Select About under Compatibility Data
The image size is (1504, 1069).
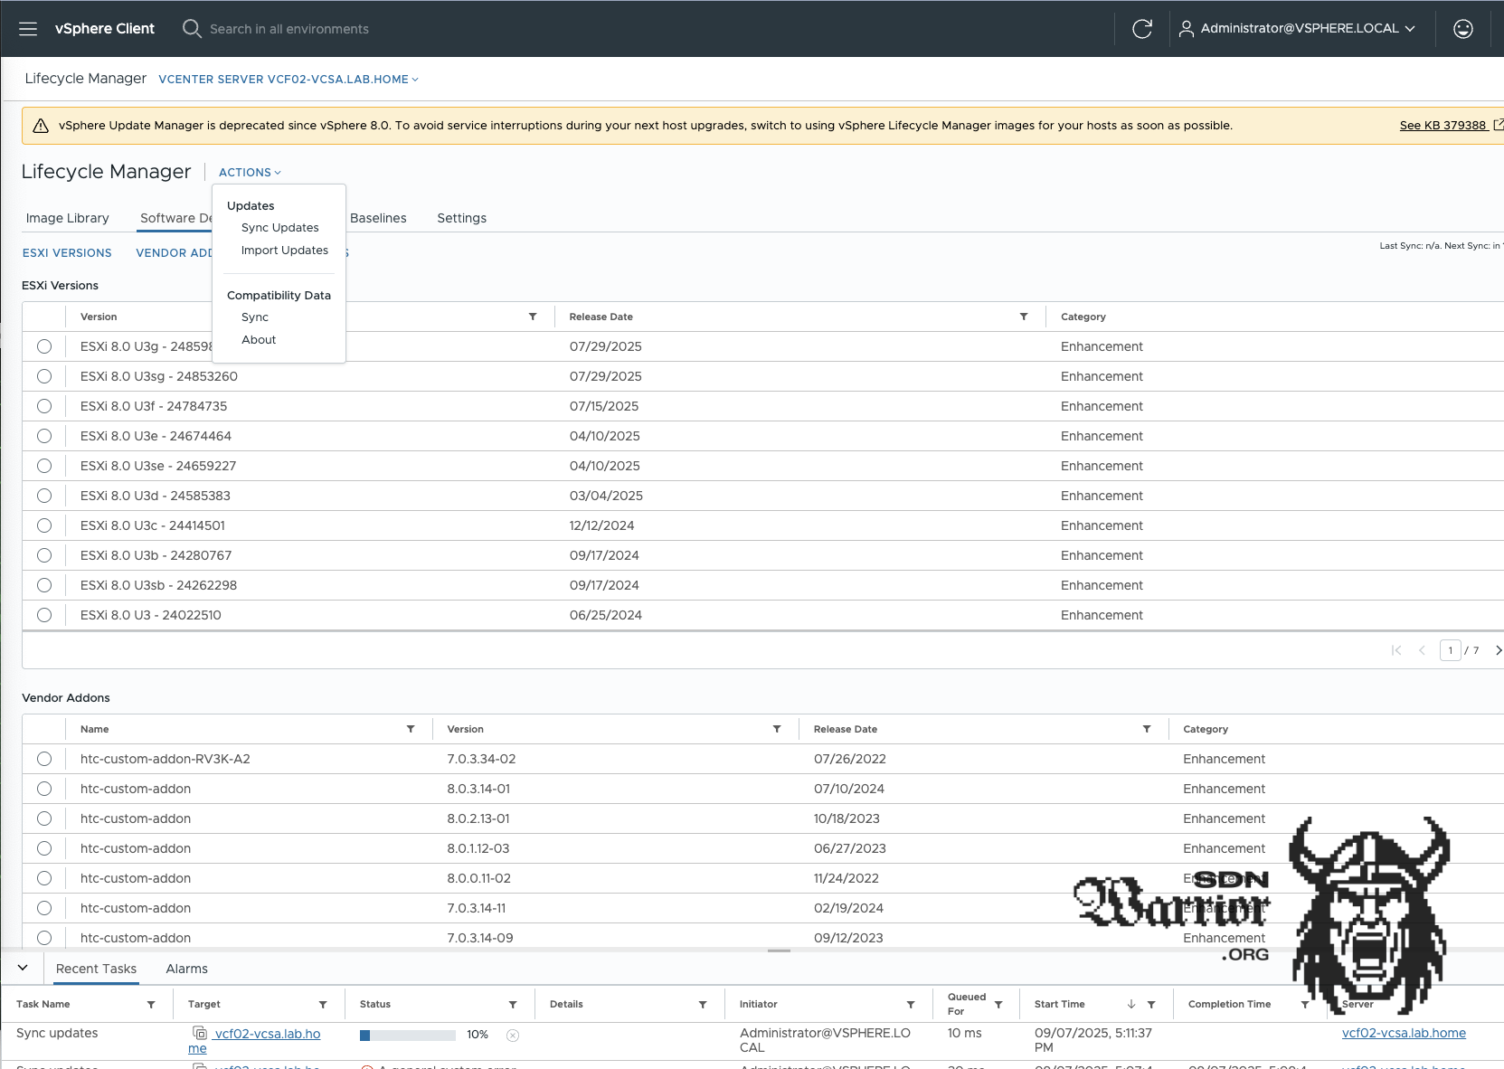click(x=259, y=340)
